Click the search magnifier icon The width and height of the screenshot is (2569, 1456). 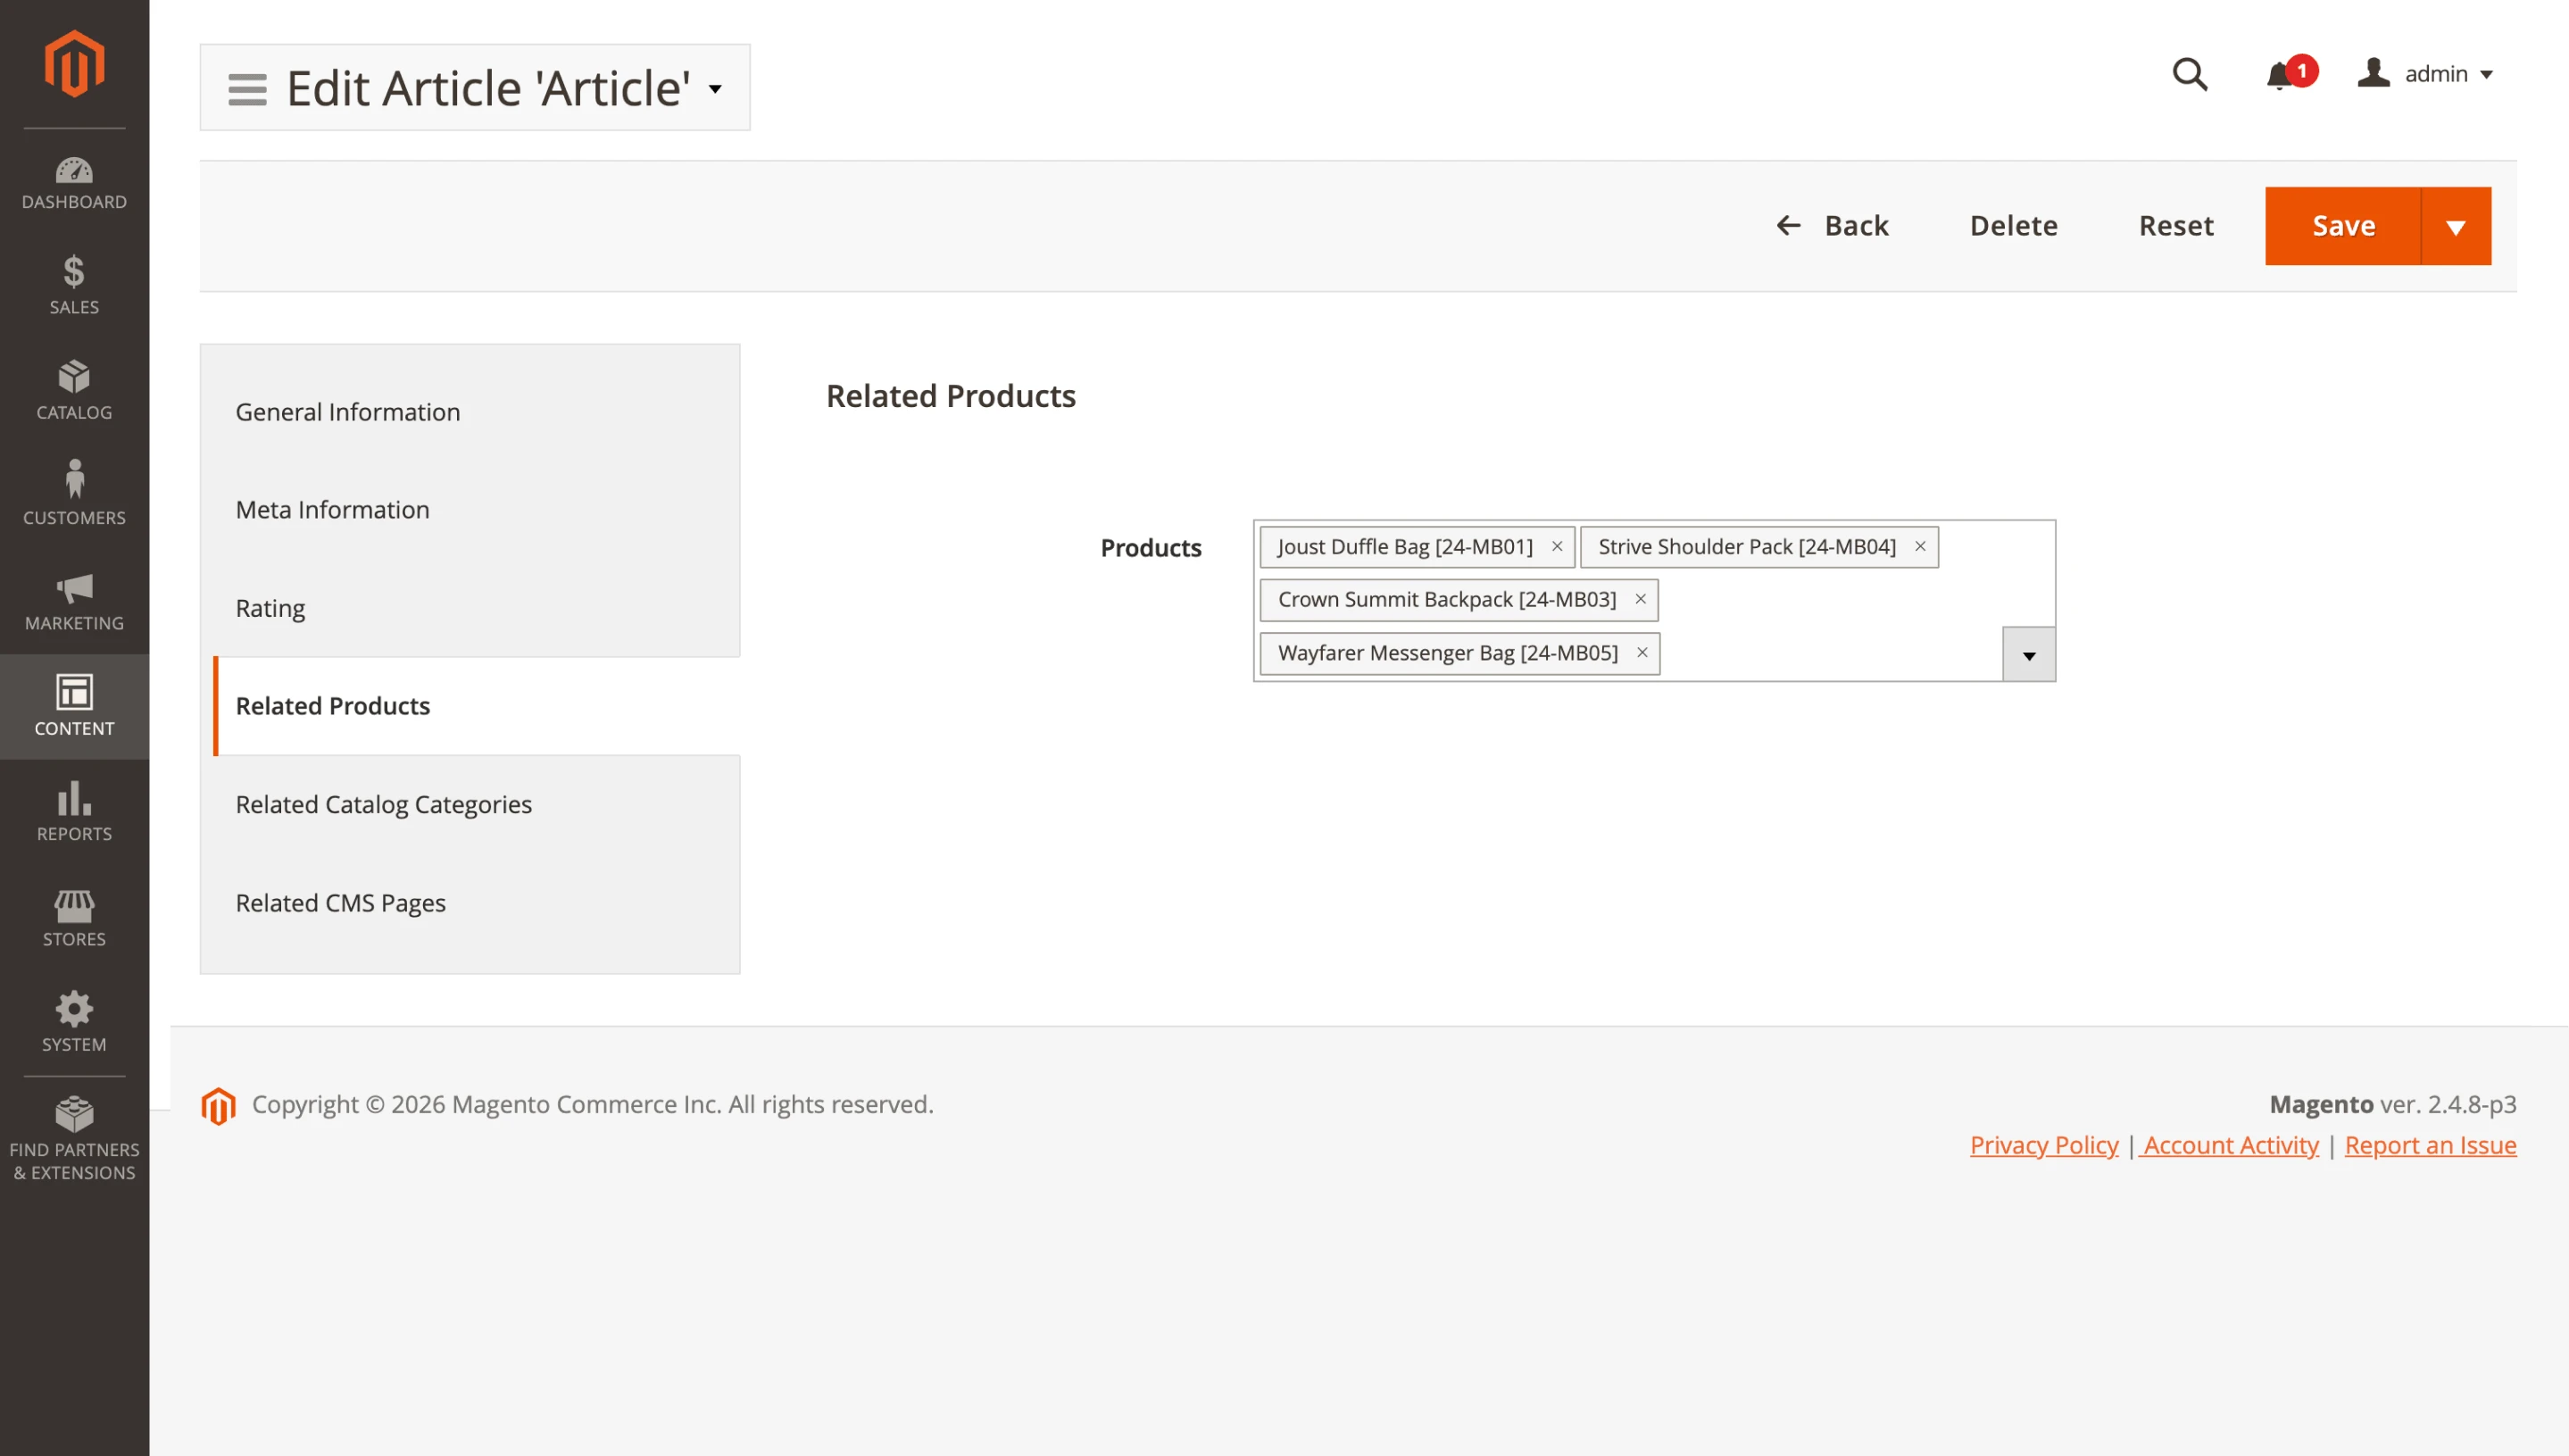pyautogui.click(x=2189, y=74)
